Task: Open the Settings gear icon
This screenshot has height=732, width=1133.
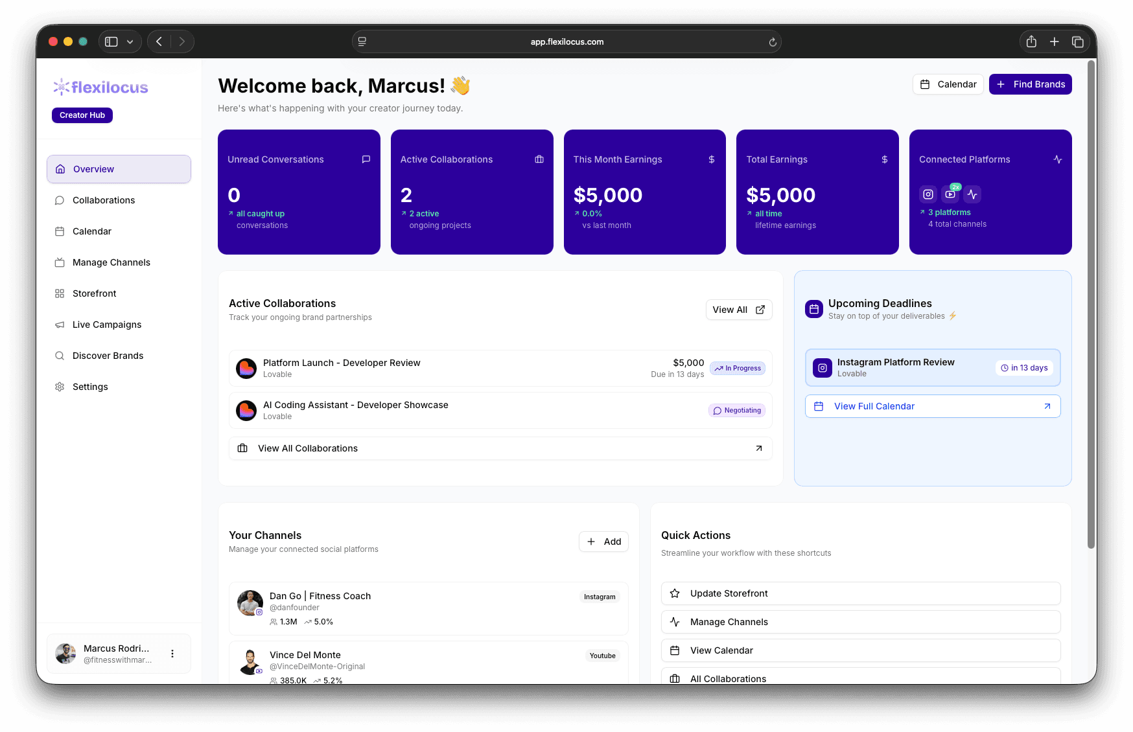Action: (60, 387)
